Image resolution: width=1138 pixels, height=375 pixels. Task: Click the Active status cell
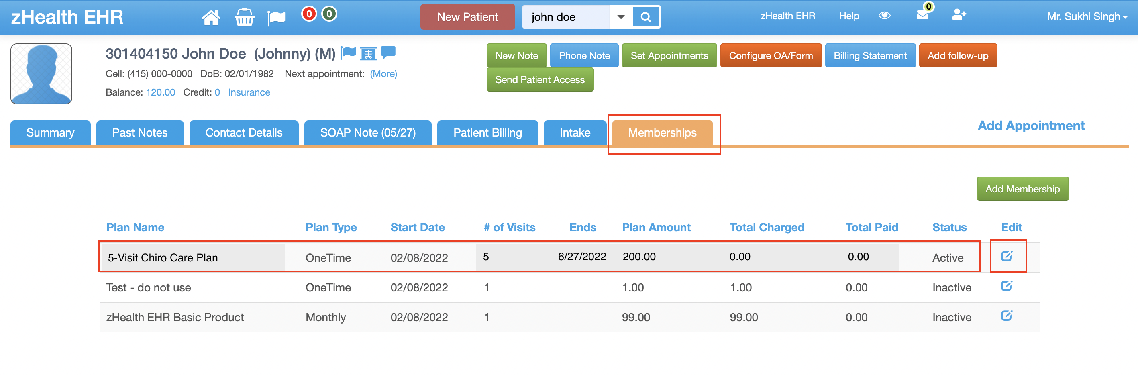click(947, 257)
